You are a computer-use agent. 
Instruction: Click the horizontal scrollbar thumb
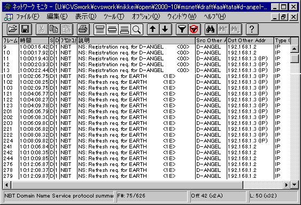tap(127, 185)
